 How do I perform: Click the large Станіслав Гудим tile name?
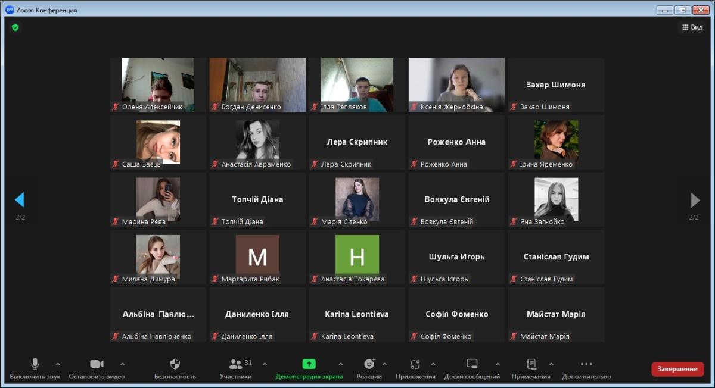[x=556, y=257]
